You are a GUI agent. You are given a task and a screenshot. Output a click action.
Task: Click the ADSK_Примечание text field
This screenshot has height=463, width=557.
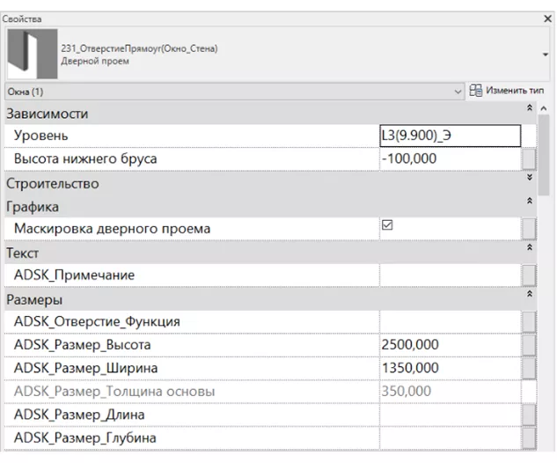tap(449, 276)
